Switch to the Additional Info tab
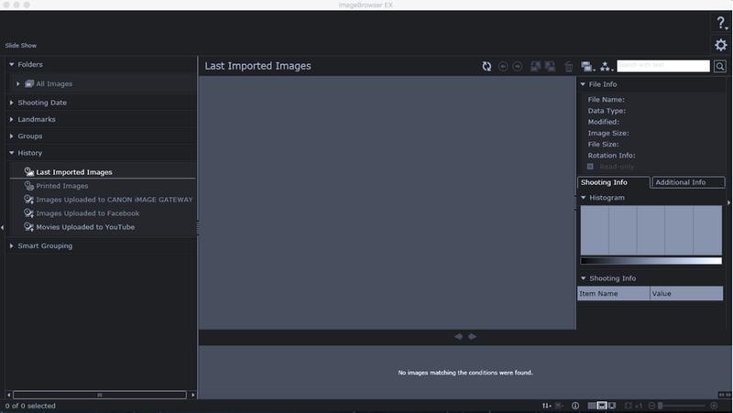This screenshot has height=413, width=733. click(688, 182)
